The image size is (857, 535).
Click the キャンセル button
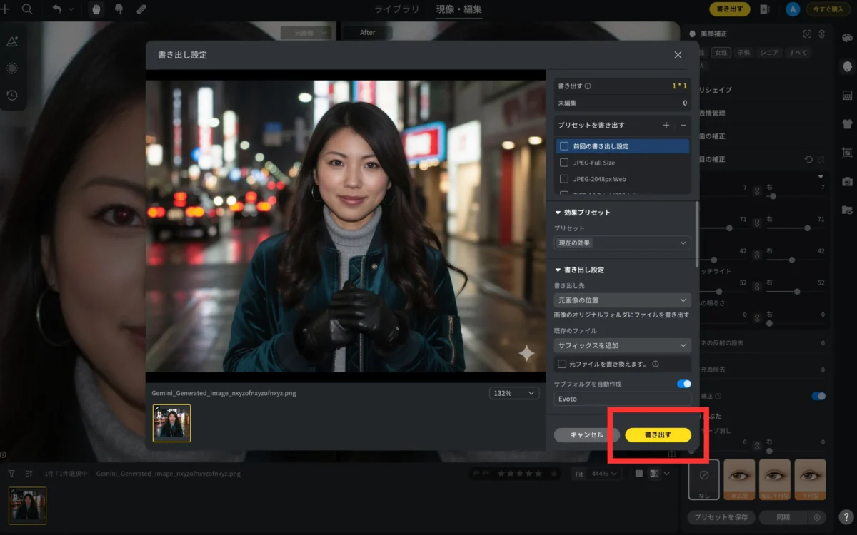click(586, 434)
